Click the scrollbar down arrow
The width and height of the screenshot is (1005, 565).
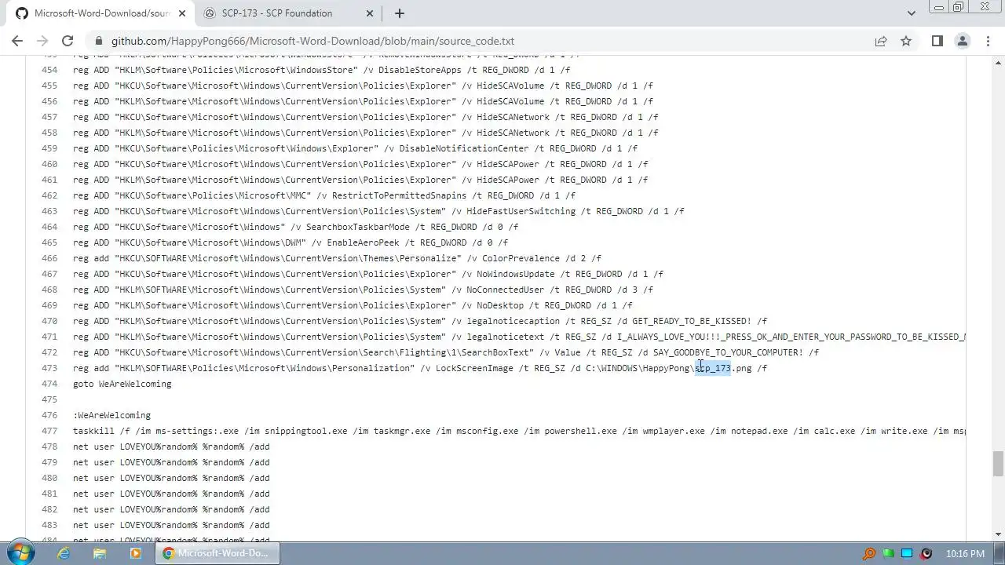click(x=998, y=534)
